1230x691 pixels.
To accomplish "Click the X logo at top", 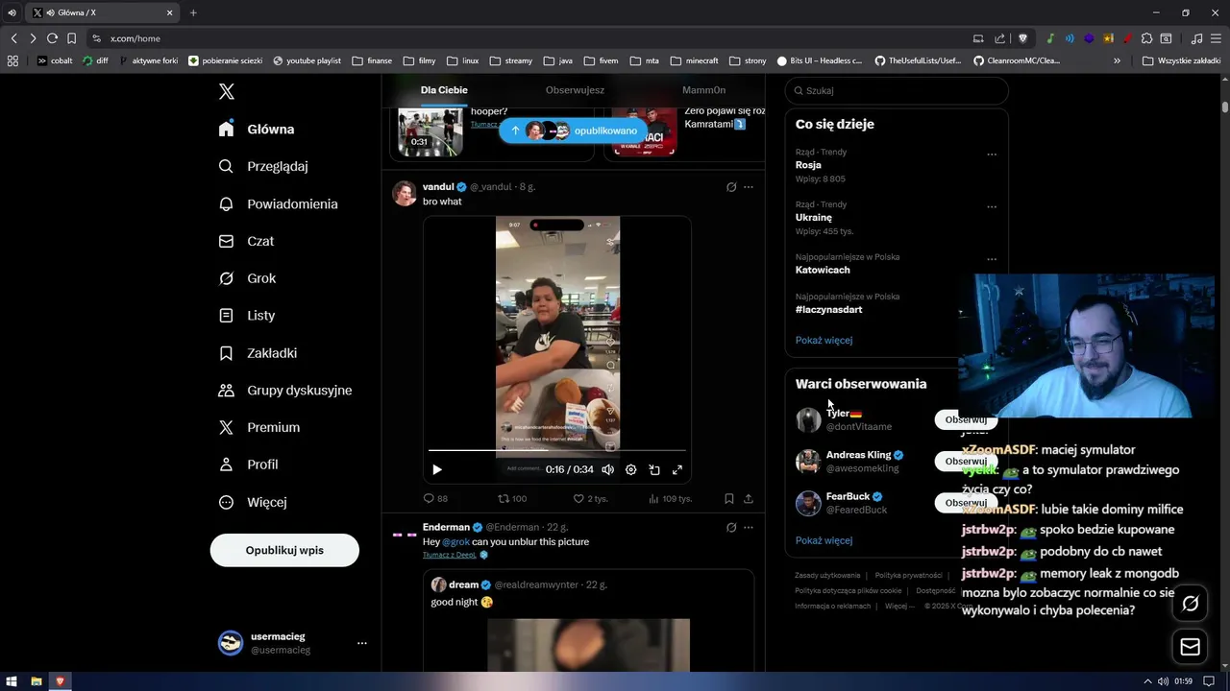I will pyautogui.click(x=227, y=91).
